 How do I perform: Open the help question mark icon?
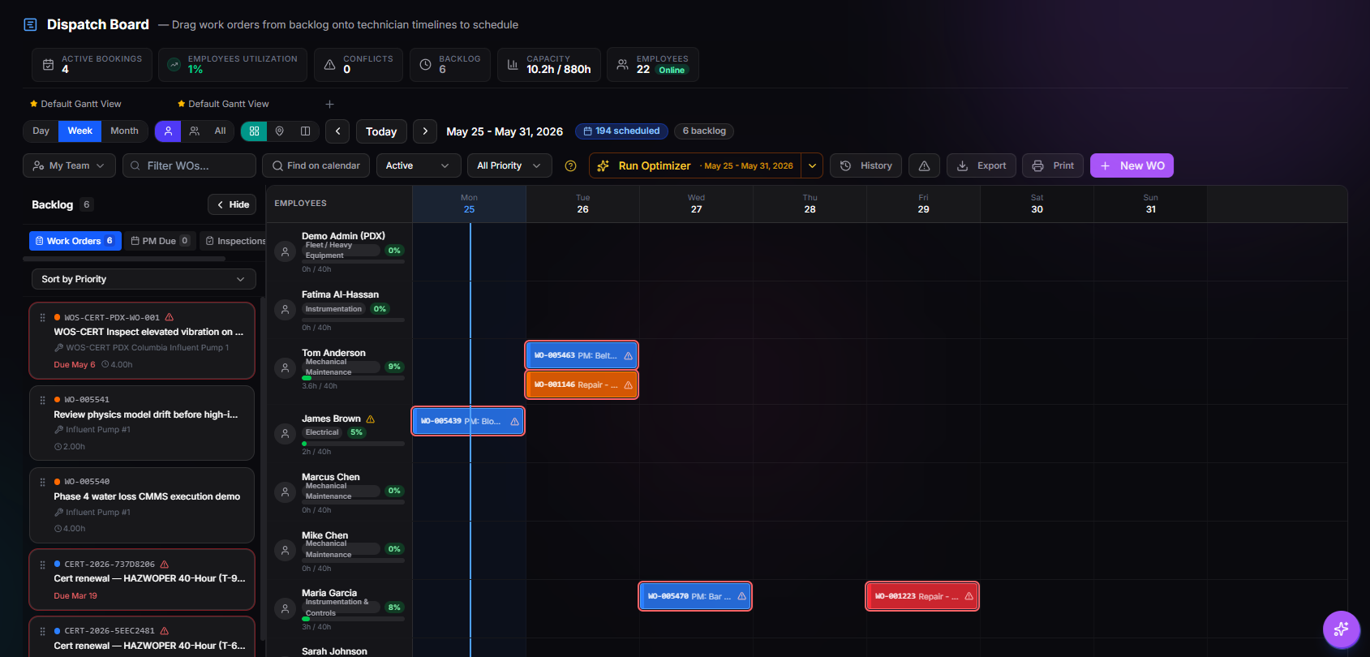(x=570, y=165)
